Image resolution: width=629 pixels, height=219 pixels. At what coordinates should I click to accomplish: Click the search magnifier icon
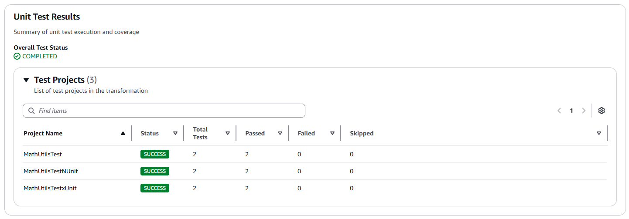[x=31, y=111]
